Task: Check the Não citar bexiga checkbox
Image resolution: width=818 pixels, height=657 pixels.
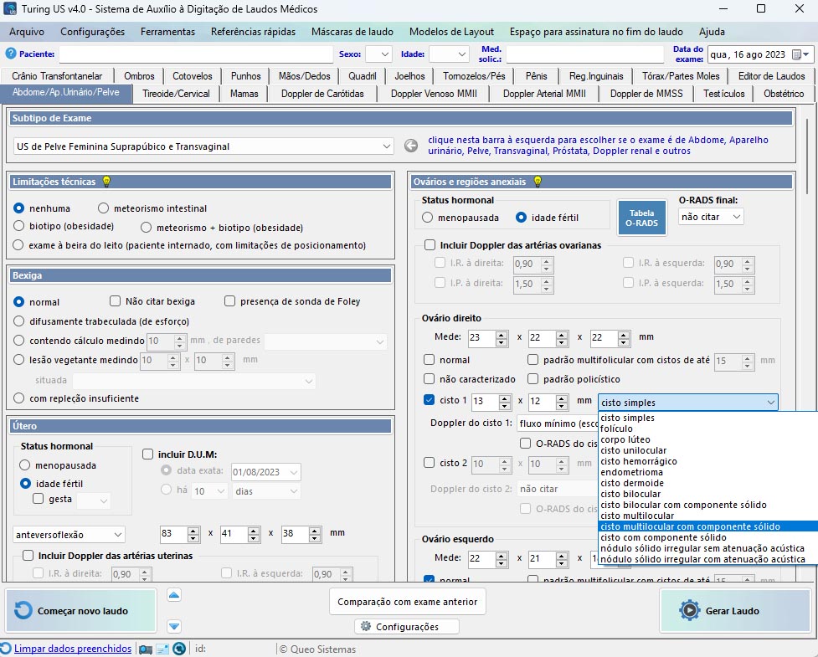Action: coord(116,301)
